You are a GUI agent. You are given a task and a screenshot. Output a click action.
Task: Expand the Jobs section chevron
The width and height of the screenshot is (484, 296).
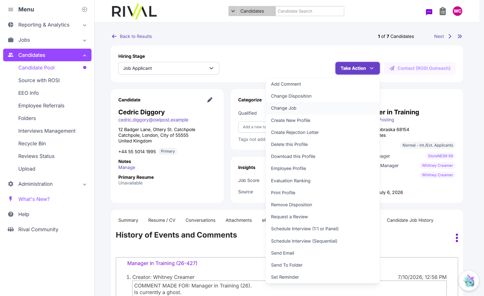85,40
